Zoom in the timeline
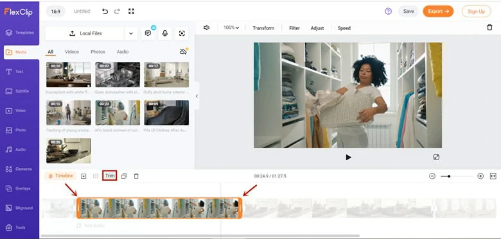 480,176
